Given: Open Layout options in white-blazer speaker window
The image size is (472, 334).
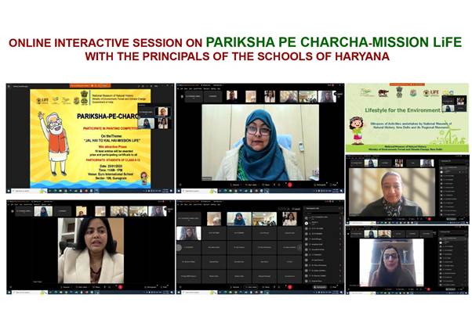Looking at the screenshot, I should (169, 210).
